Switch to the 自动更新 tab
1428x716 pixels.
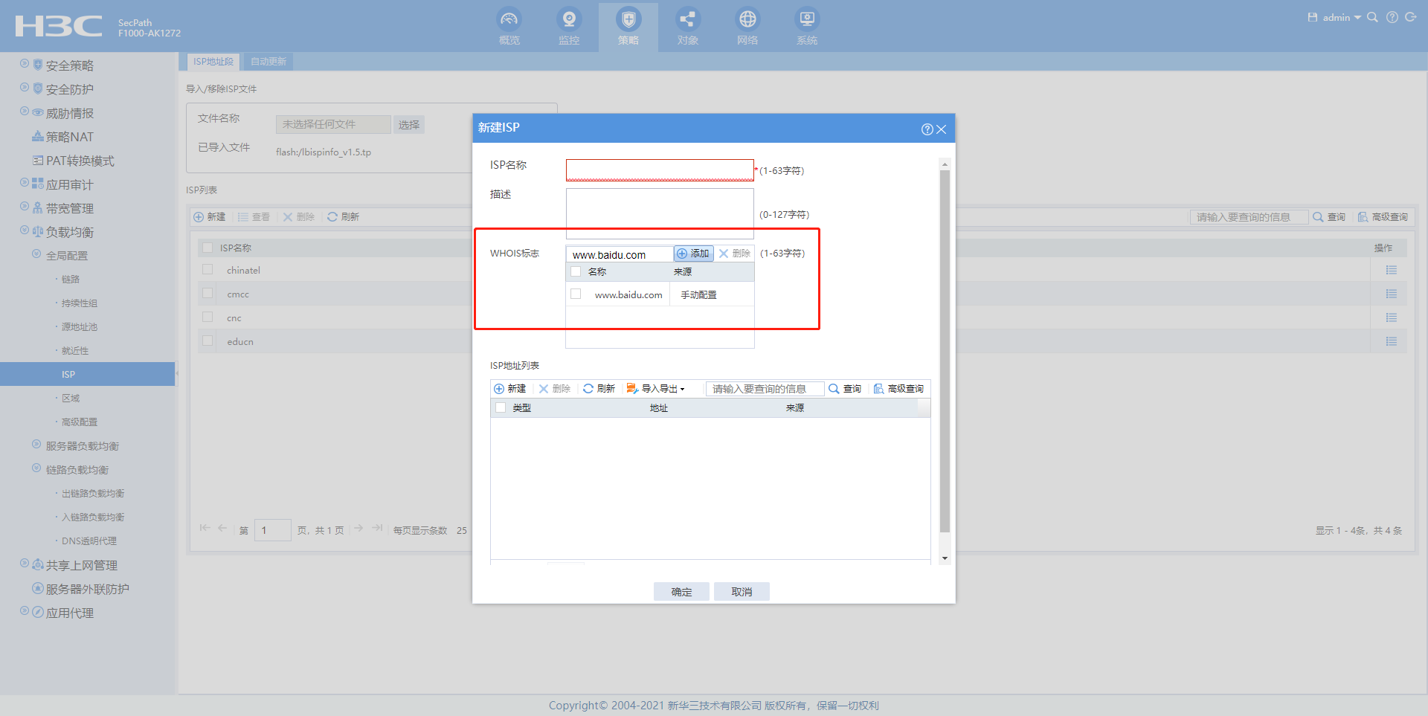tap(268, 62)
